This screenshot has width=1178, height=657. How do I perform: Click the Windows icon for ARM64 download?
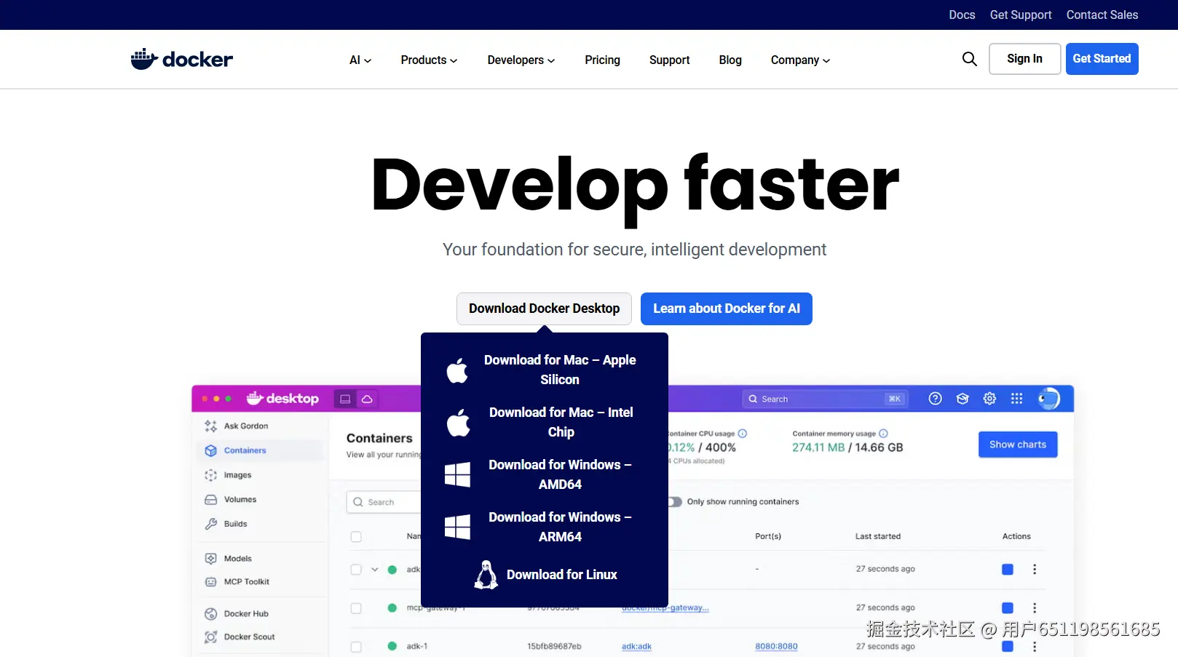coord(457,527)
